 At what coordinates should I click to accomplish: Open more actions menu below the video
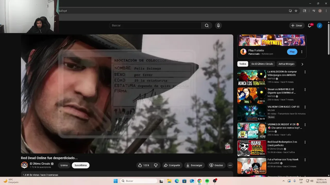click(230, 165)
